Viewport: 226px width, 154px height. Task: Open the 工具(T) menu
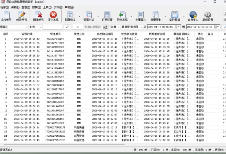pos(47,7)
